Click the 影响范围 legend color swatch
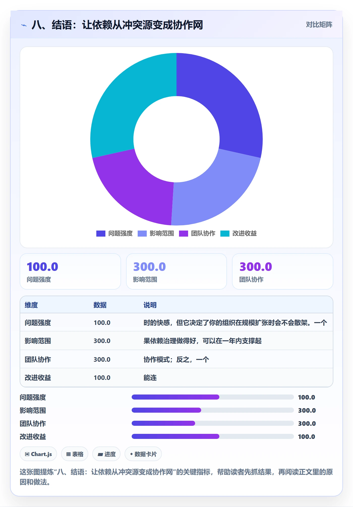353x507 pixels. pyautogui.click(x=142, y=234)
